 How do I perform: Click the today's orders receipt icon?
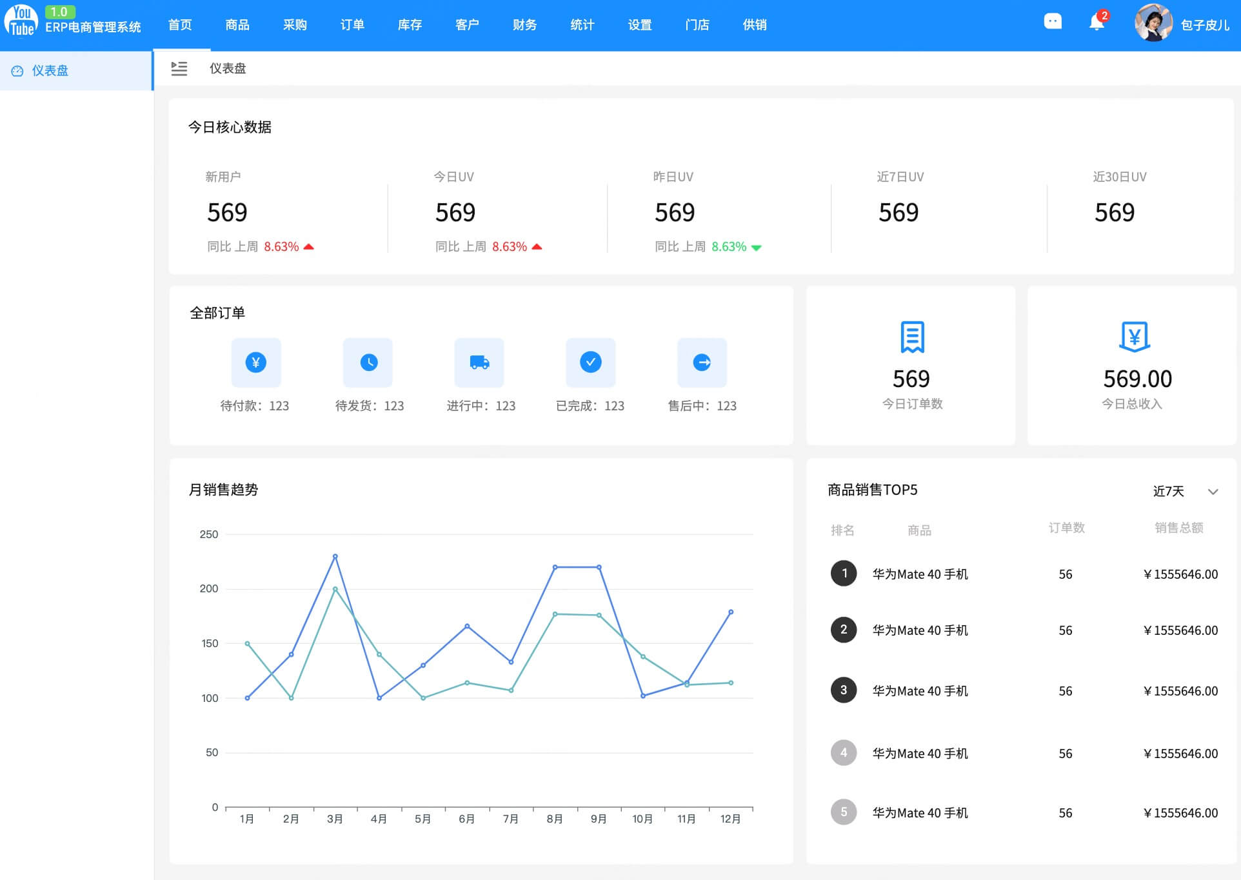click(x=911, y=337)
